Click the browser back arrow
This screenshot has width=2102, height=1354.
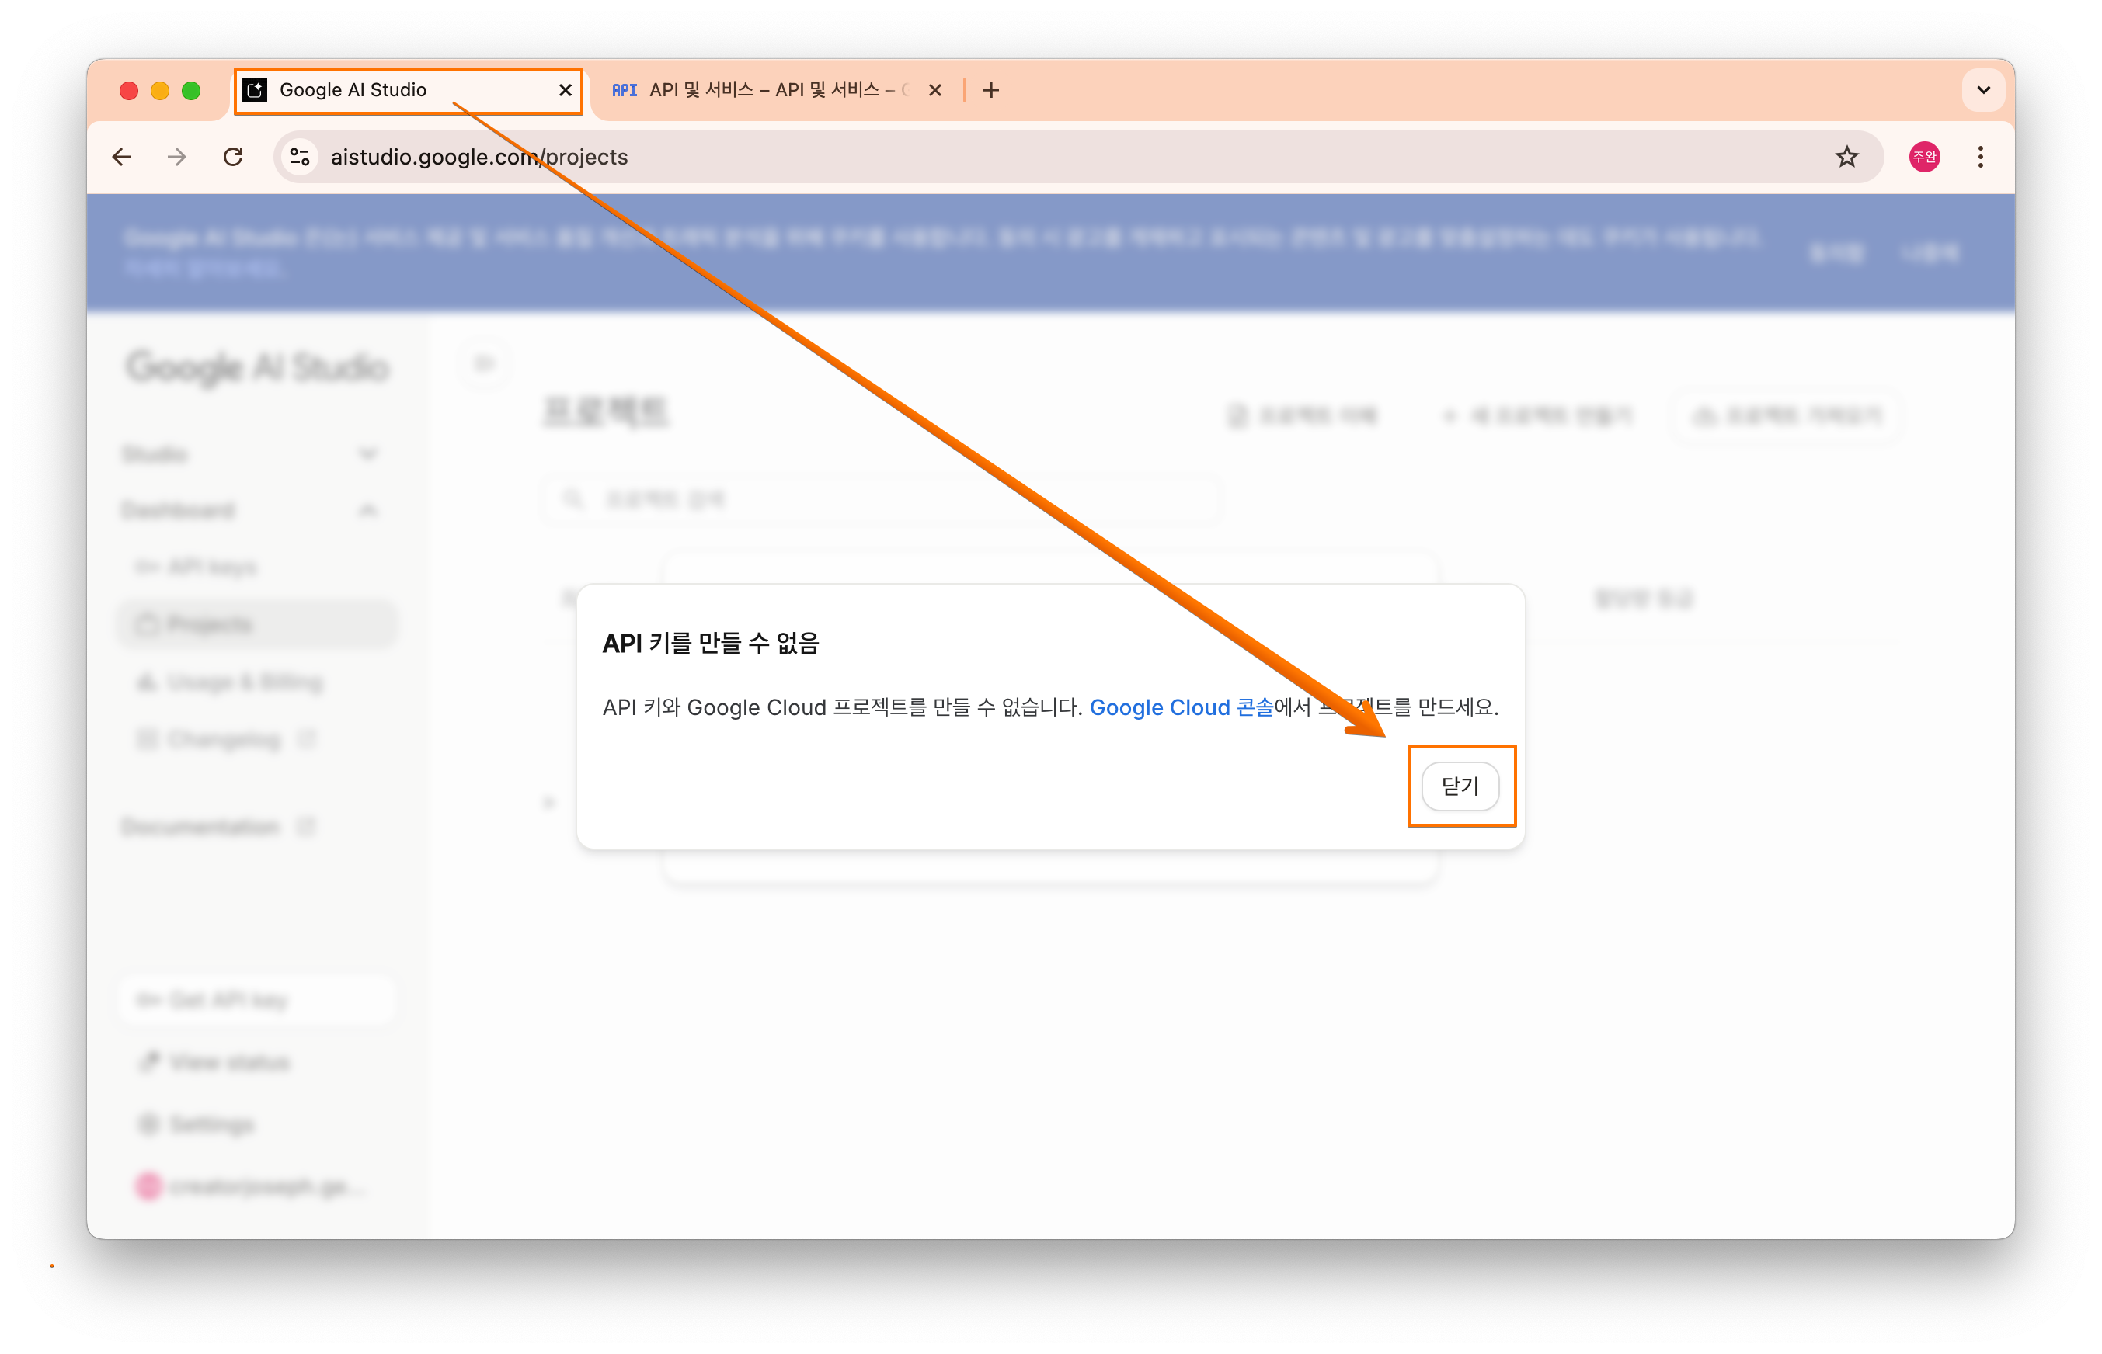click(x=121, y=158)
